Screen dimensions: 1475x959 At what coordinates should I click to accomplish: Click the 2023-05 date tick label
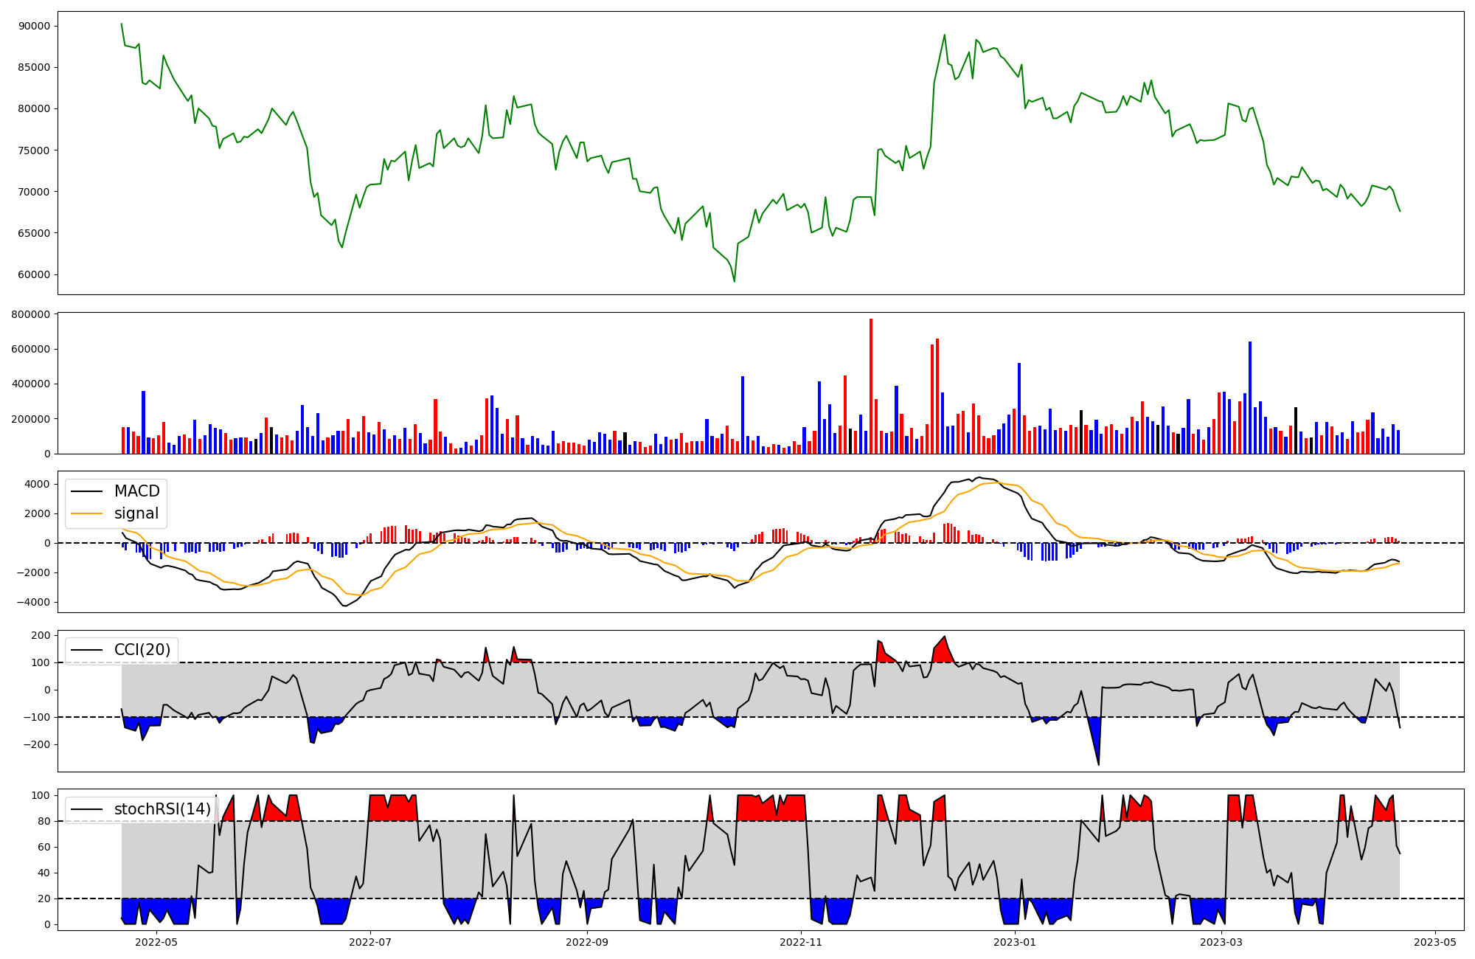[1435, 942]
